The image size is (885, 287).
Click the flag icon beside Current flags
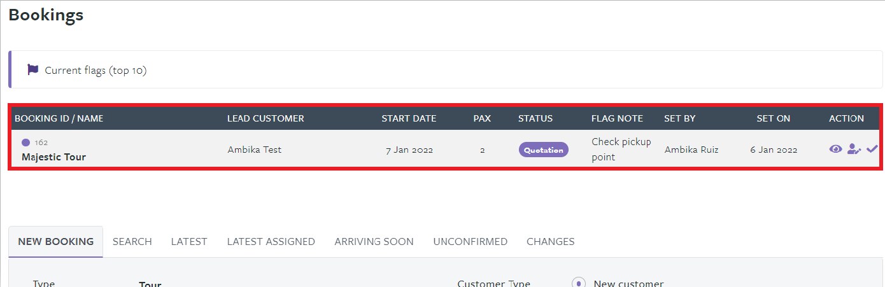click(x=33, y=70)
